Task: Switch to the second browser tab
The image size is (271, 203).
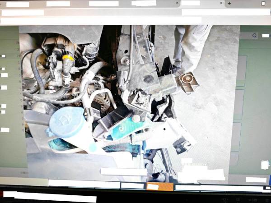Action: tap(58, 4)
